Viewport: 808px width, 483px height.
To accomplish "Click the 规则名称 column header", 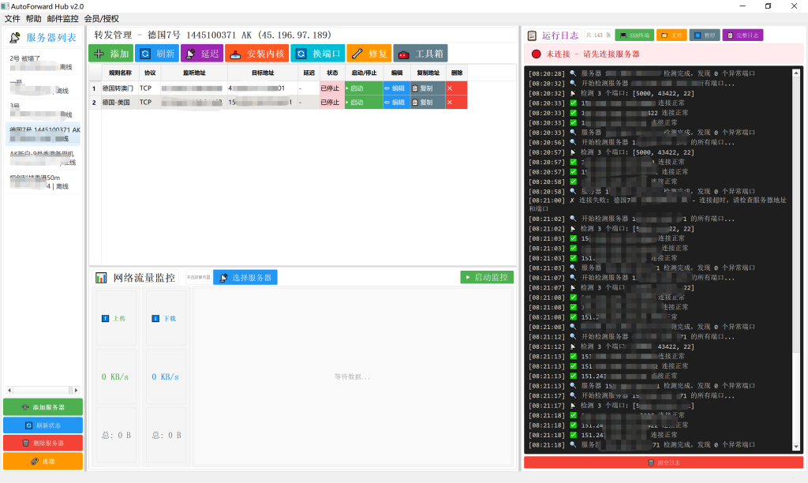I will coord(120,73).
